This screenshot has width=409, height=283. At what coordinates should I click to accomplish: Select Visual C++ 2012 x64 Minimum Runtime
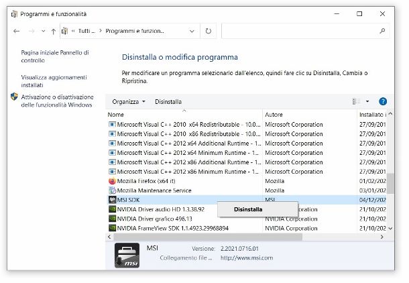tap(188, 153)
